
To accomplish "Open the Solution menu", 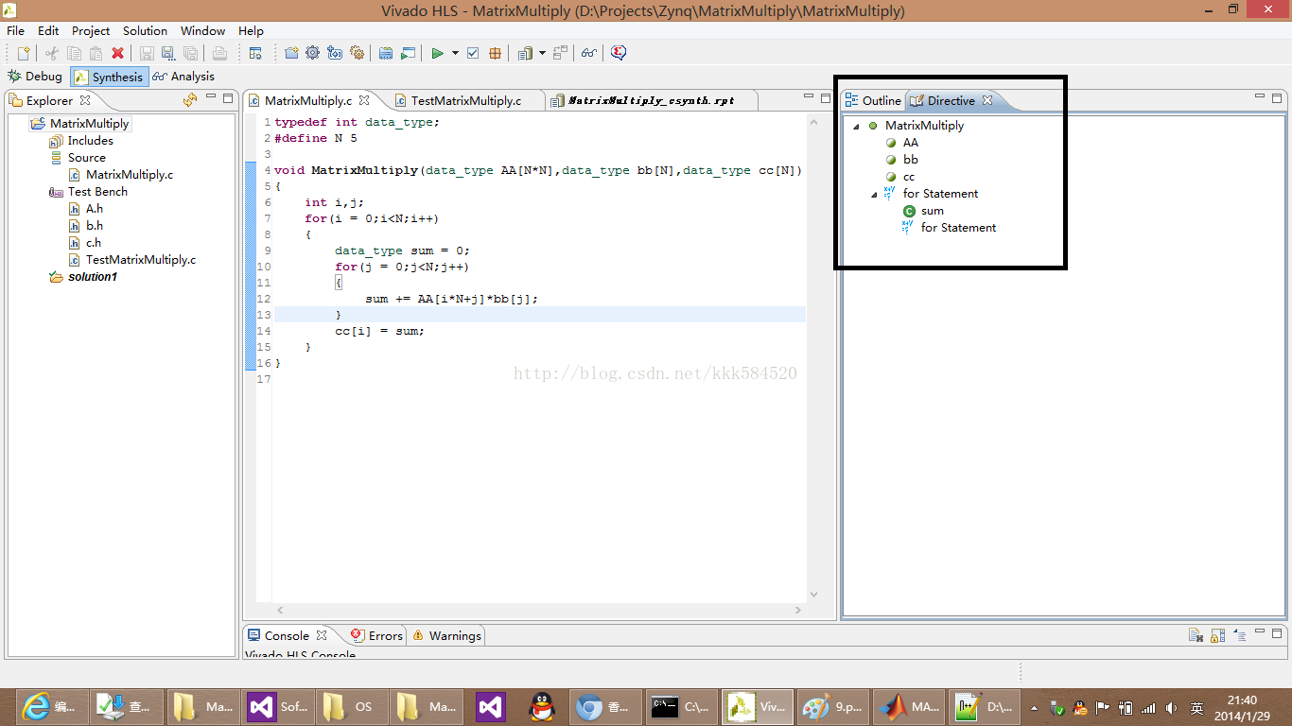I will click(145, 30).
